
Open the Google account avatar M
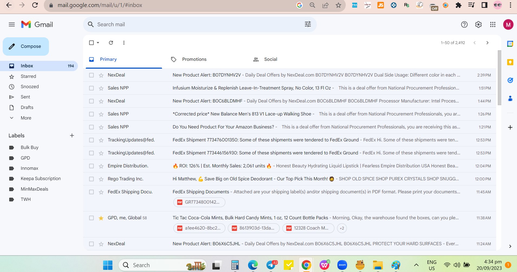tap(508, 25)
